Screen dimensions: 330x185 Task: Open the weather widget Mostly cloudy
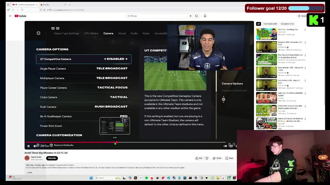click(15, 178)
